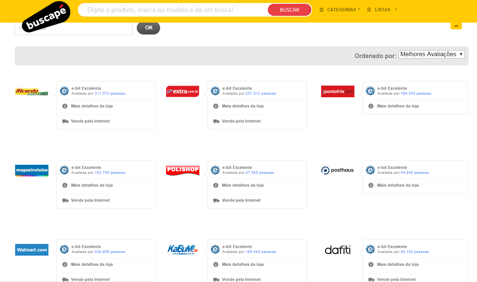This screenshot has width=477, height=282.
Task: Open '98.150 pessoas' reviews link
Action: pos(415,252)
